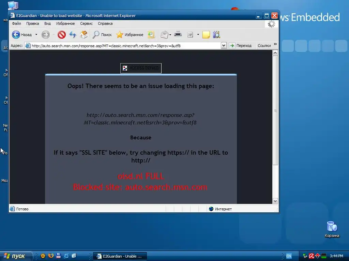This screenshot has width=349, height=261.
Task: Click the network connection tray icon
Action: tap(305, 256)
